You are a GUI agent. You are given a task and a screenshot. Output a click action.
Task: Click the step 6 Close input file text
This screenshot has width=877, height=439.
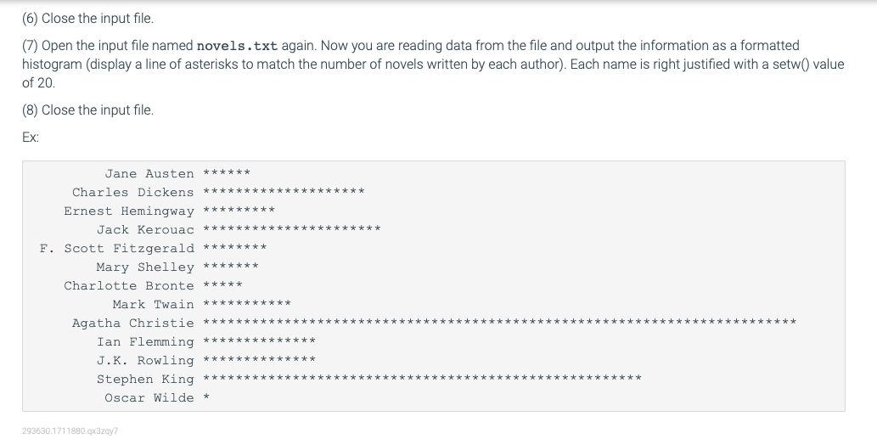tap(87, 19)
